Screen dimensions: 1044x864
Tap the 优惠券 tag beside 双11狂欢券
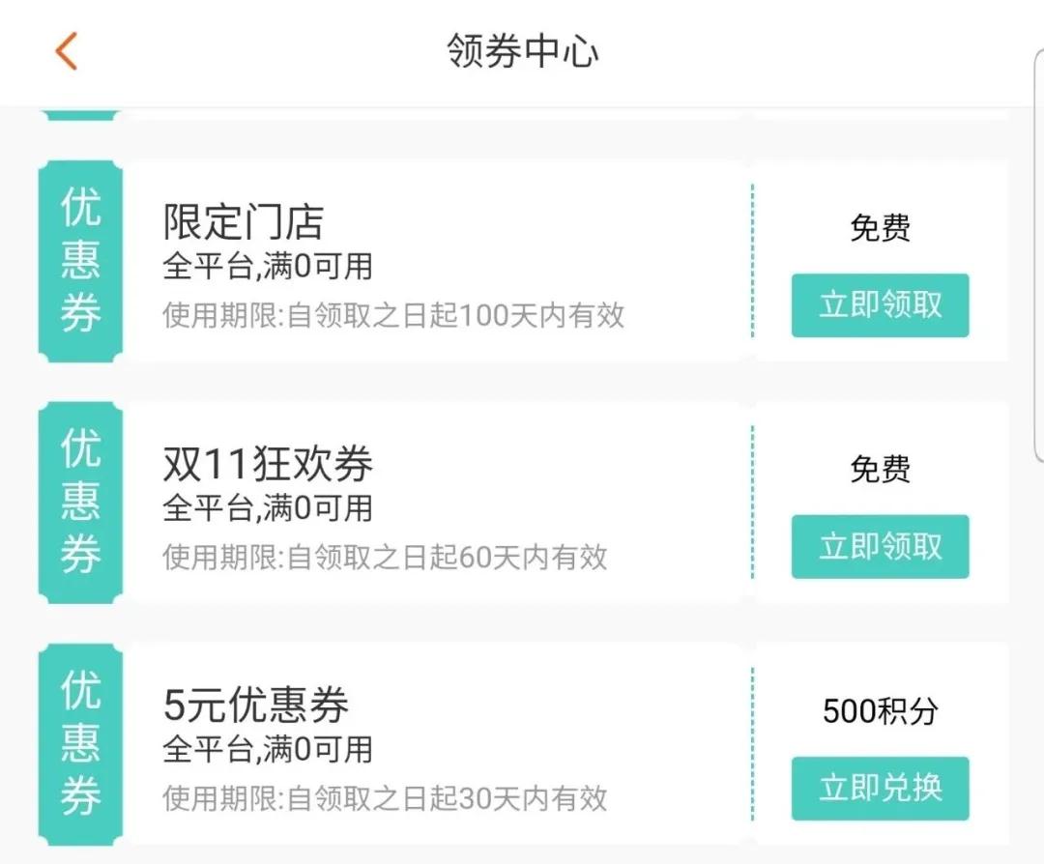point(80,503)
